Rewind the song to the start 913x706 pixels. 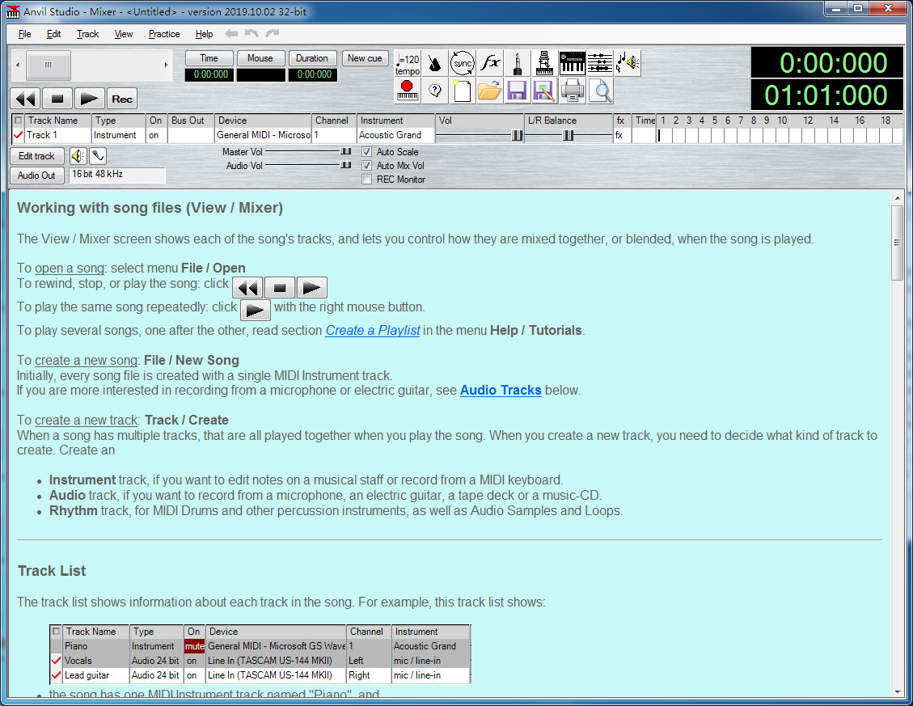click(x=26, y=99)
